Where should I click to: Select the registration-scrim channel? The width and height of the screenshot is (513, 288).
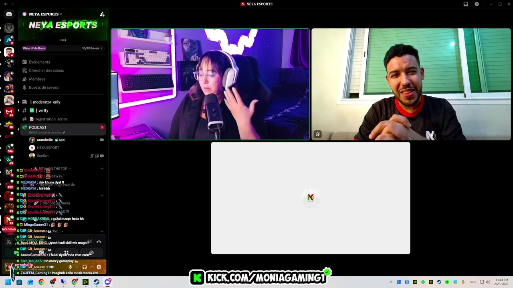(x=63, y=119)
